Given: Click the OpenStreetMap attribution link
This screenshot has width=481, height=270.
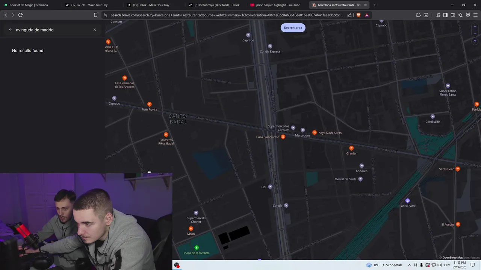Looking at the screenshot, I should point(452,258).
